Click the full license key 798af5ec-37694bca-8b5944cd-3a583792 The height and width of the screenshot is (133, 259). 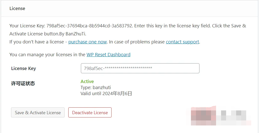coord(89,26)
